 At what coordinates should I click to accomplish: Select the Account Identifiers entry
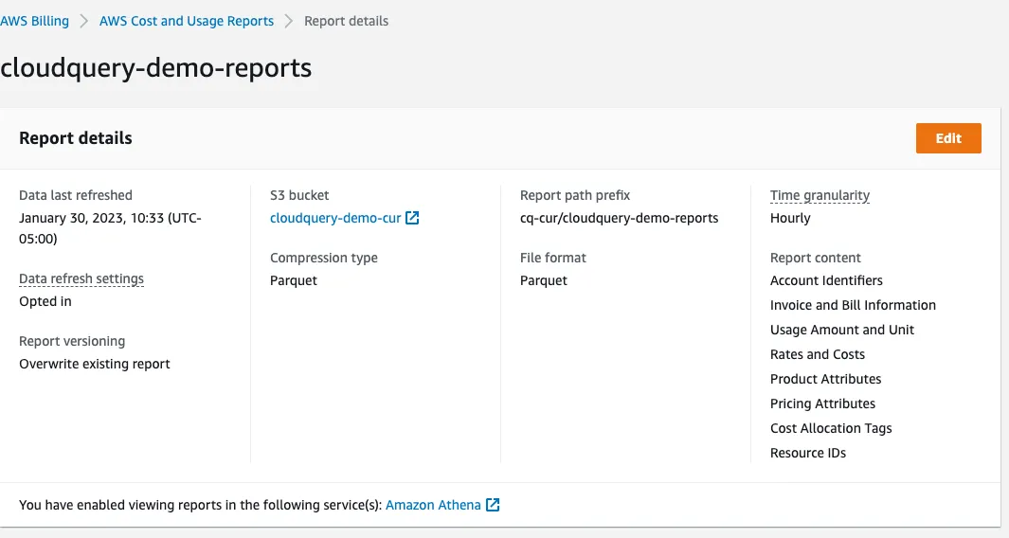(x=826, y=280)
